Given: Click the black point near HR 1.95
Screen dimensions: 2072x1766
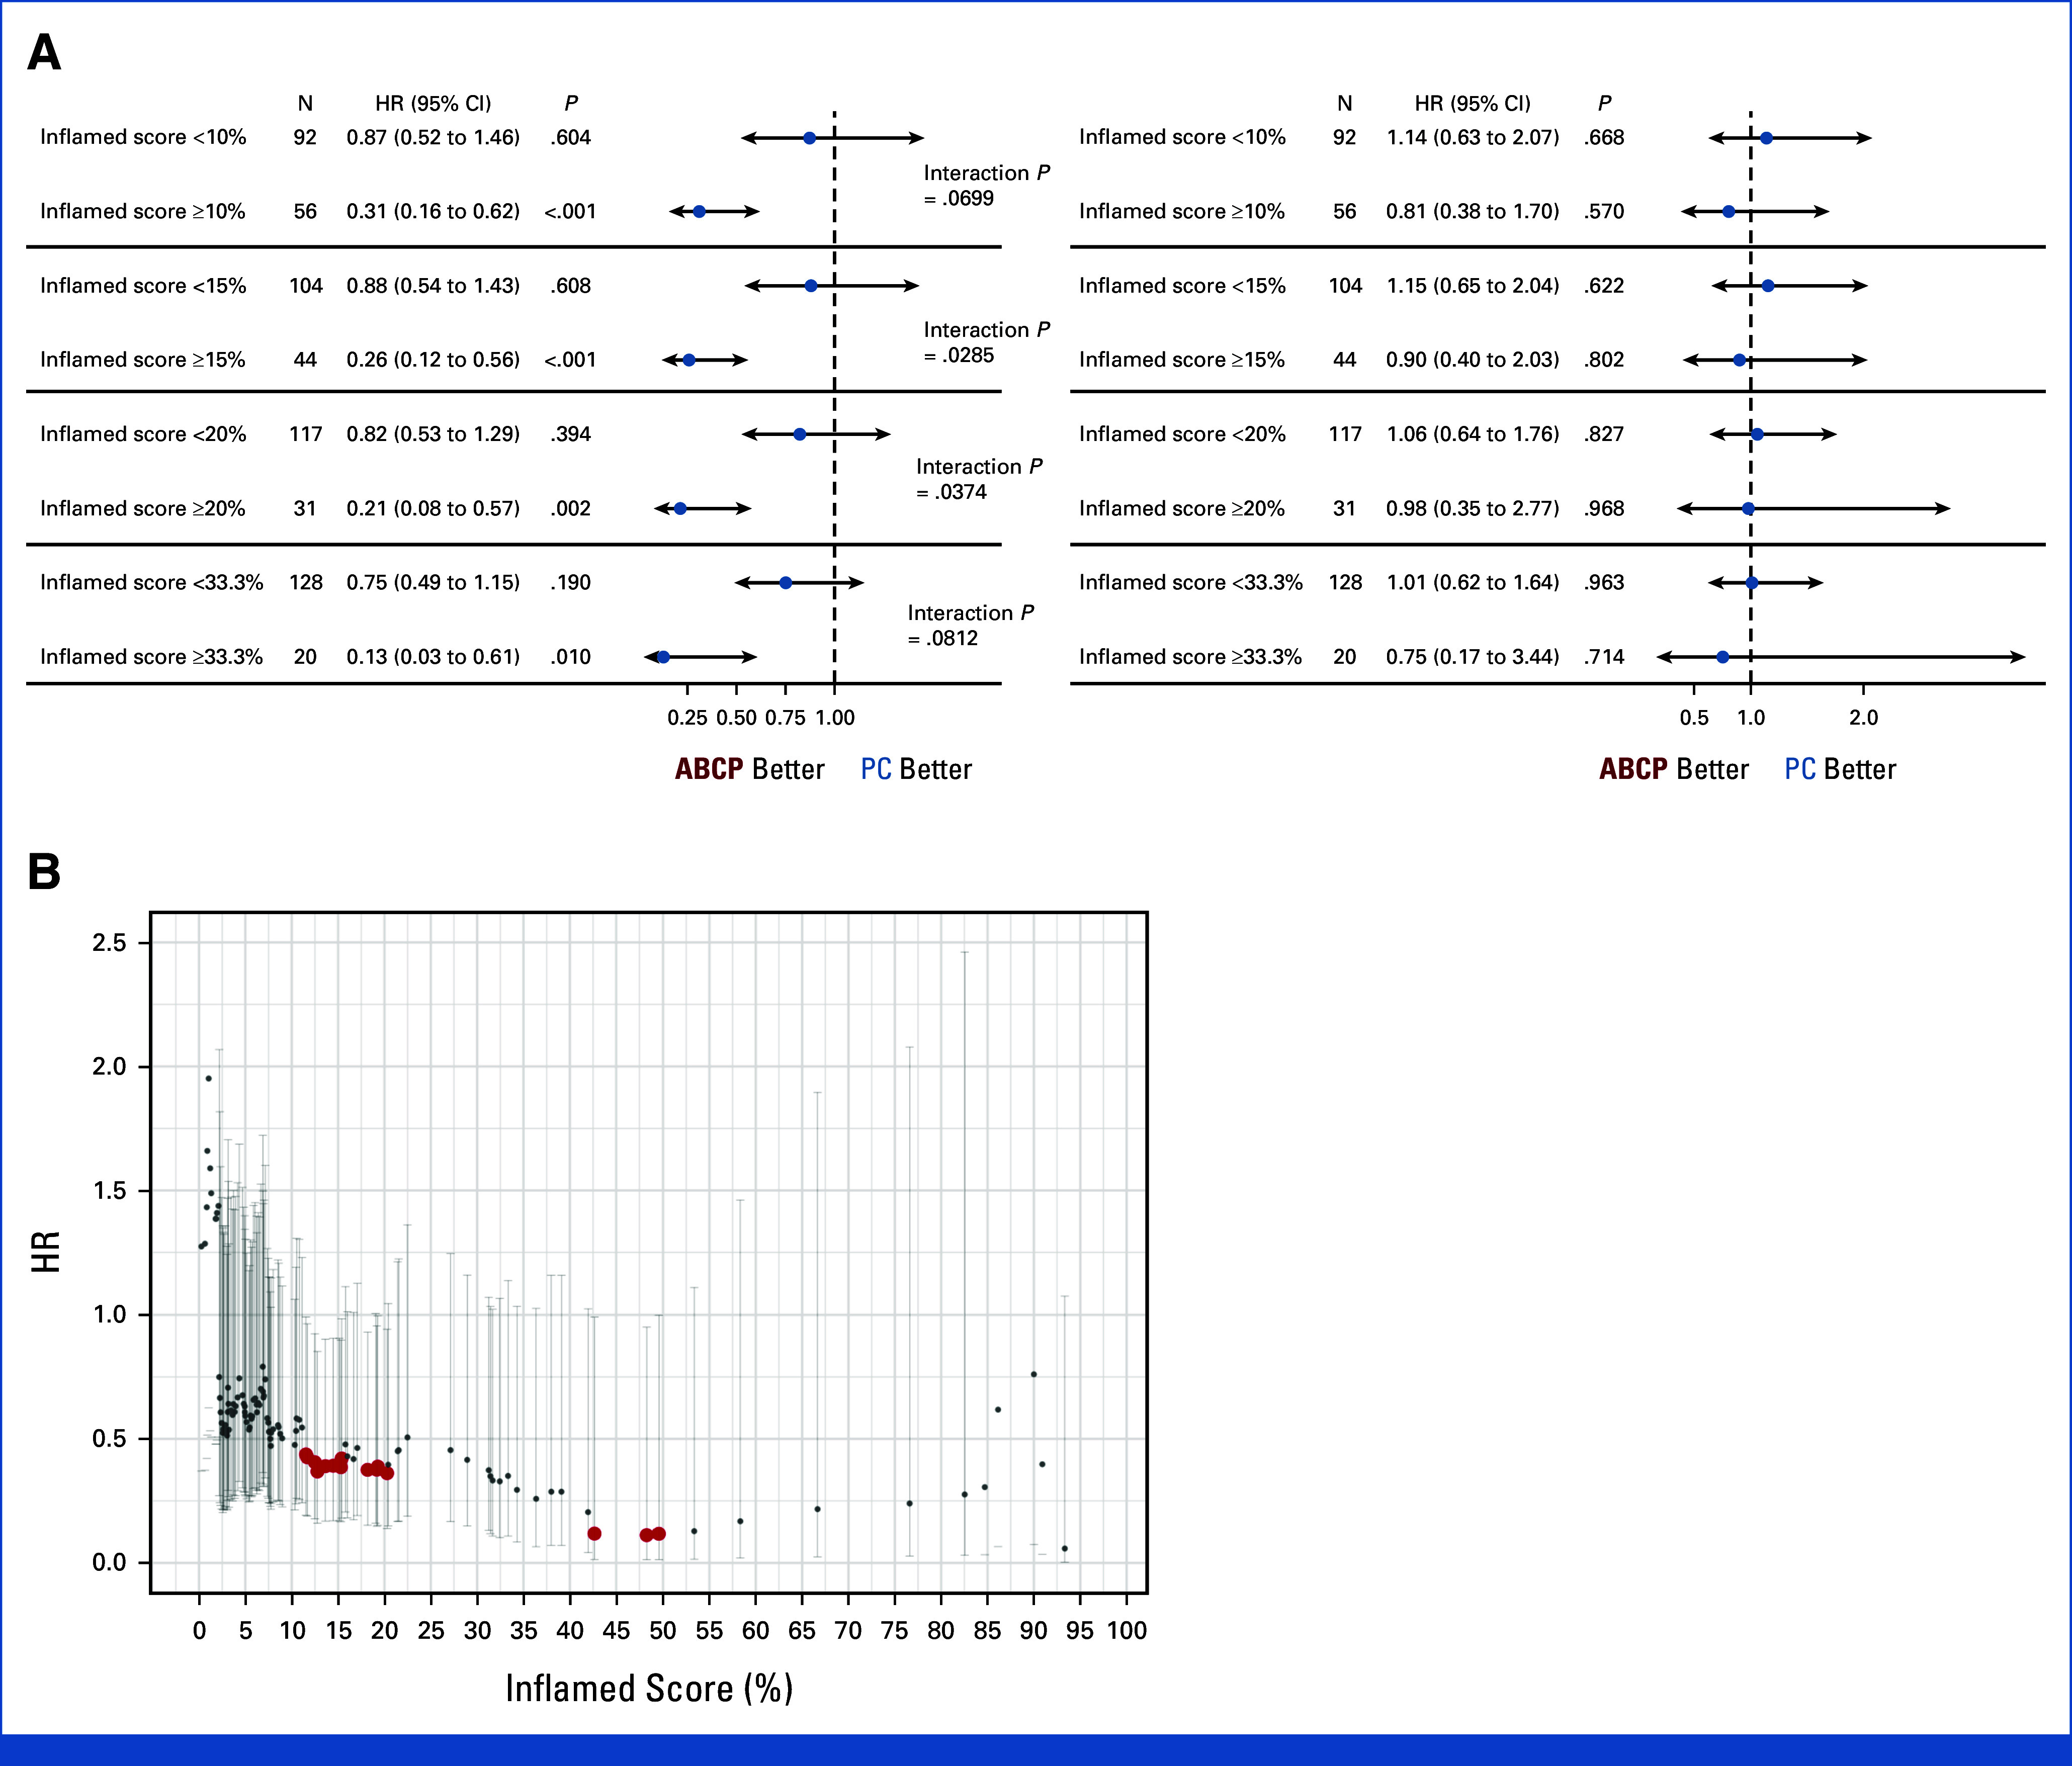Looking at the screenshot, I should click(x=208, y=1078).
